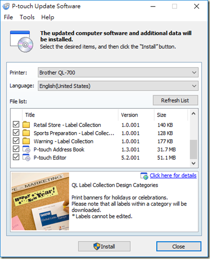Click the Size column header
Screen dimensions: 210x259
coord(171,115)
